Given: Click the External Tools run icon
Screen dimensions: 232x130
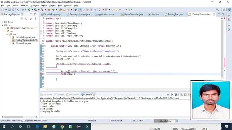Looking at the screenshot, I should coord(42,10).
